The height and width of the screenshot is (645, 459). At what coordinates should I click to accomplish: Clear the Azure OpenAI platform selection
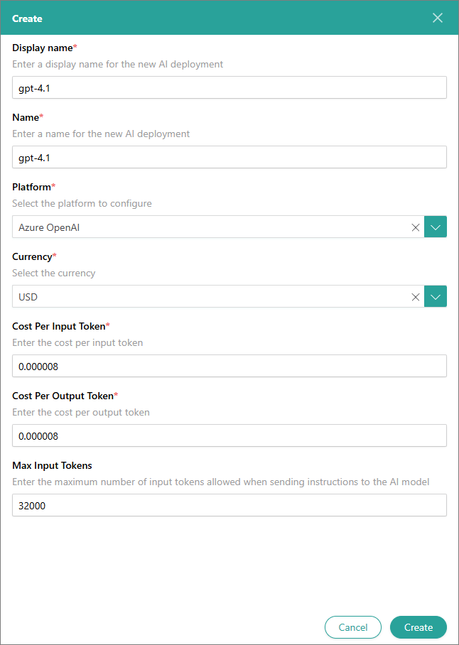(x=416, y=227)
